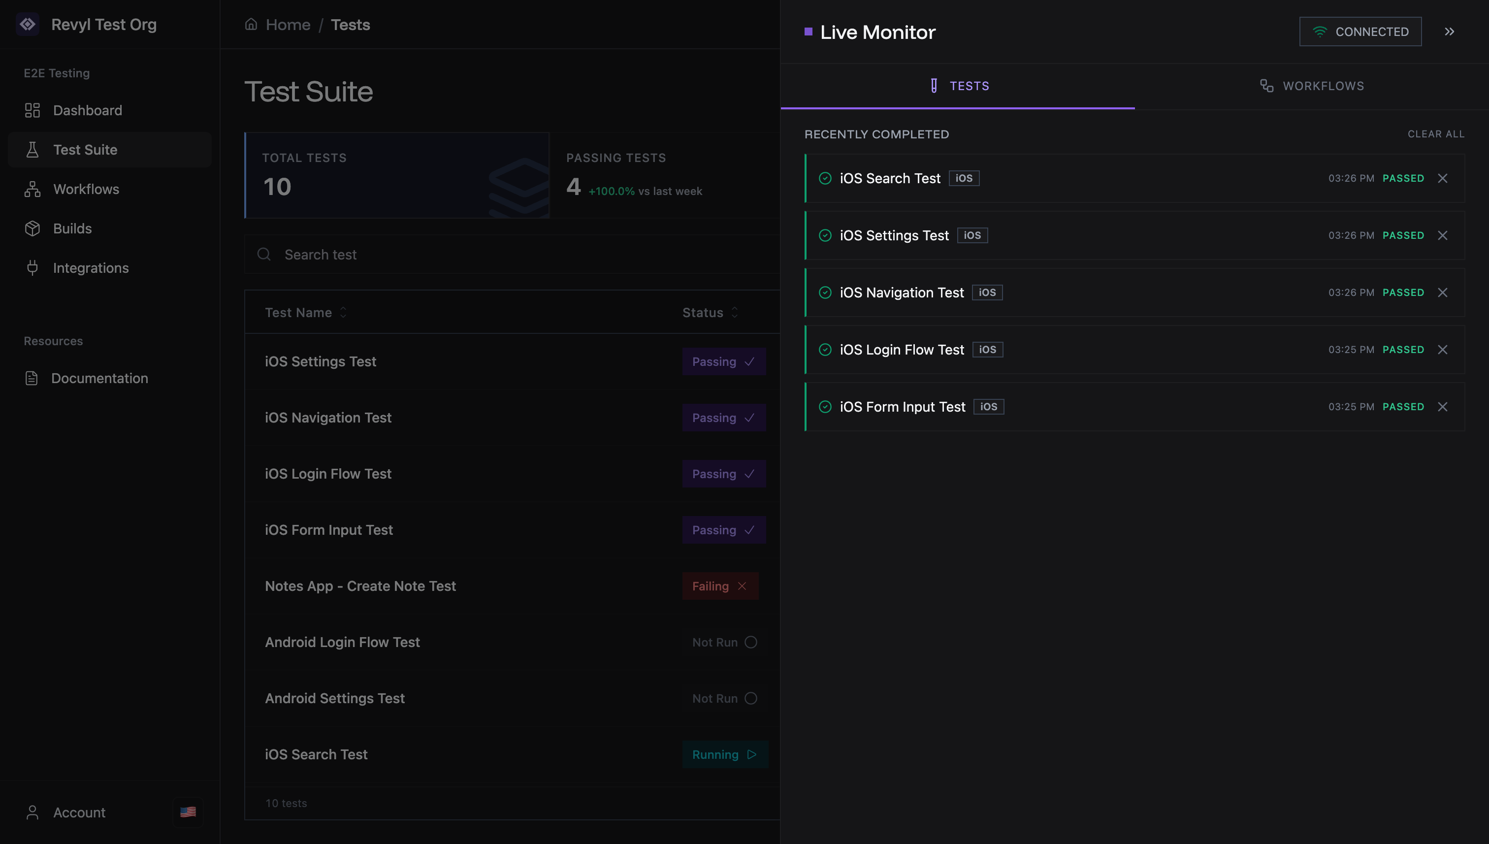This screenshot has width=1489, height=844.
Task: Open Dashboard from the sidebar
Action: point(32,110)
